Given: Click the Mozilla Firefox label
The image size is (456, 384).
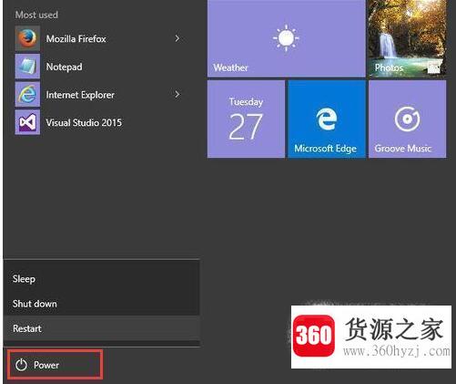Looking at the screenshot, I should point(76,38).
